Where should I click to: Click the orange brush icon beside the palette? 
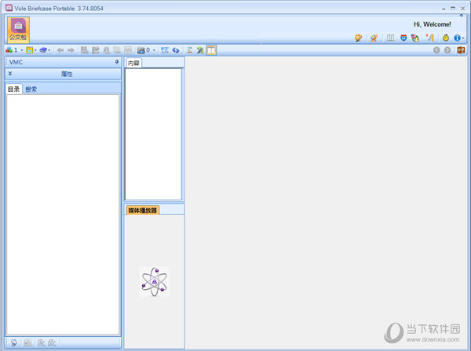[374, 37]
